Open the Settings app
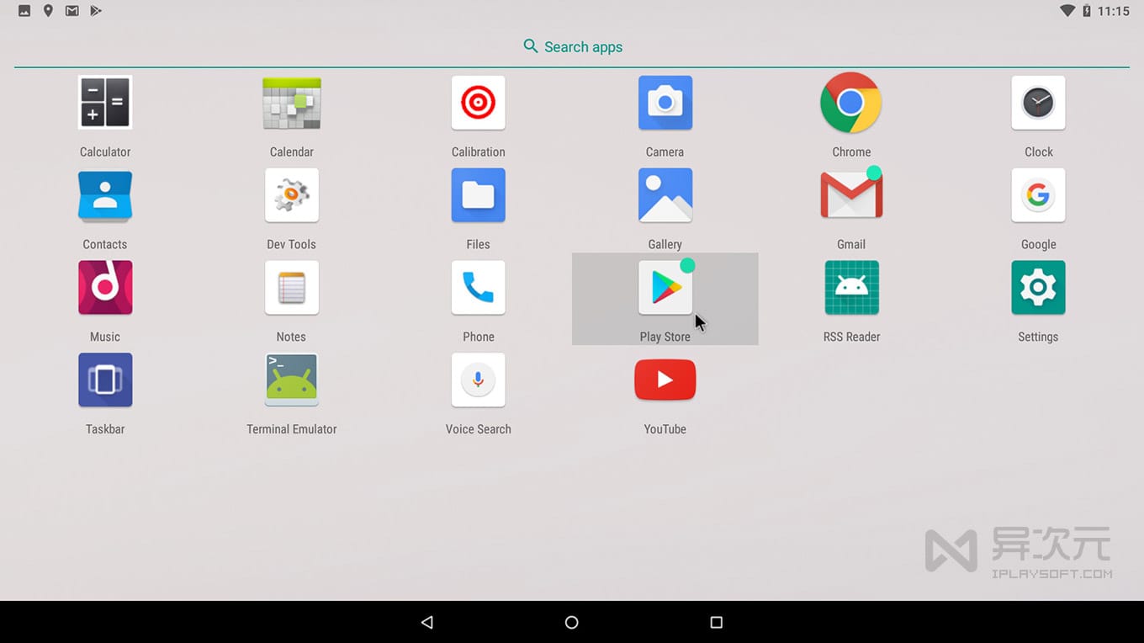1144x643 pixels. point(1037,288)
